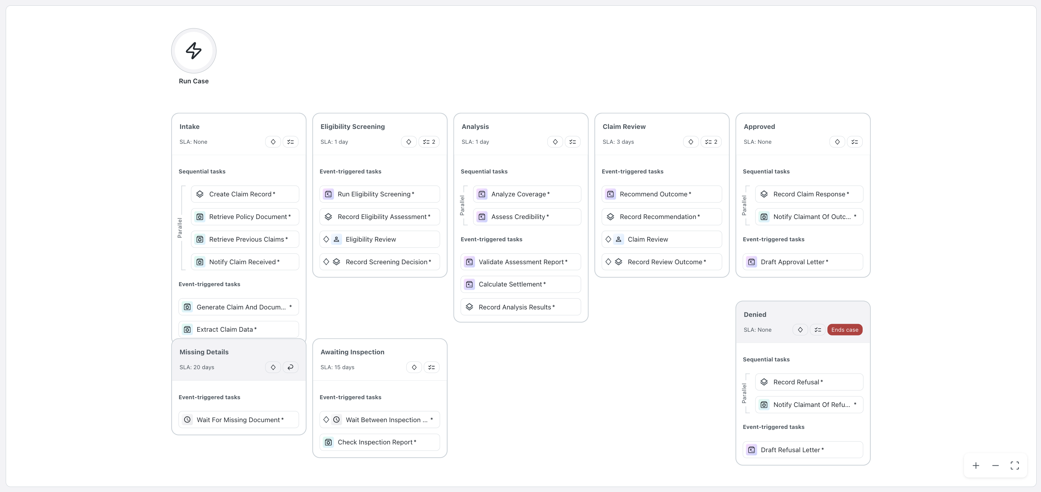
Task: Select the Denied stage title
Action: (755, 315)
